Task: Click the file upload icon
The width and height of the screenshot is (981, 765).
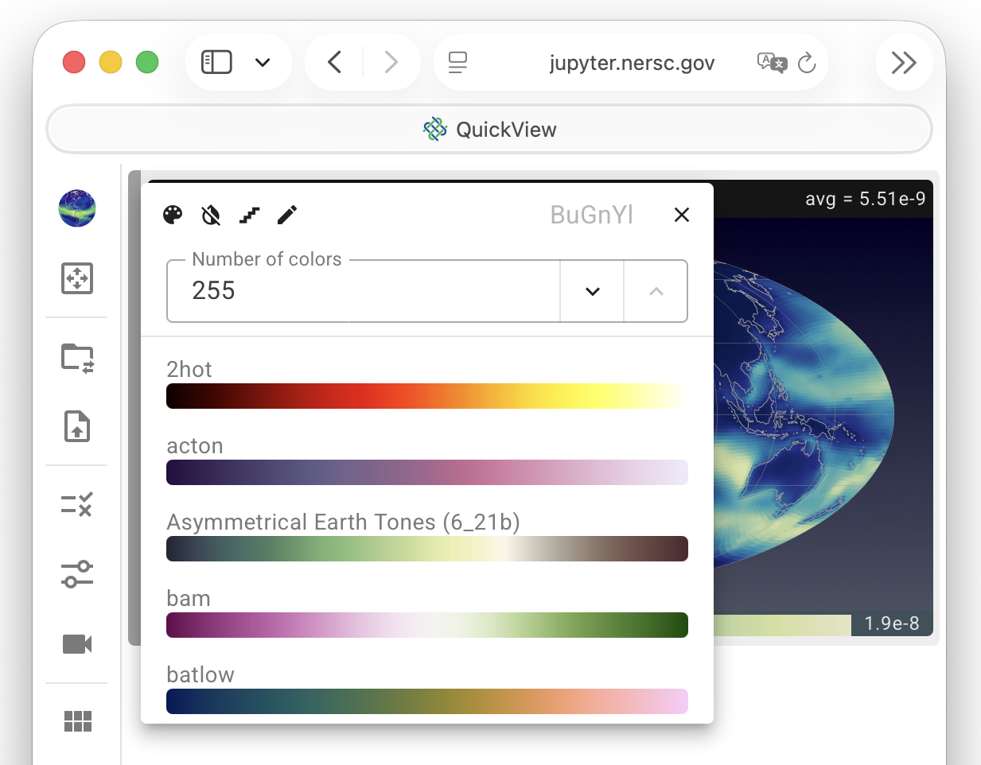Action: click(77, 426)
